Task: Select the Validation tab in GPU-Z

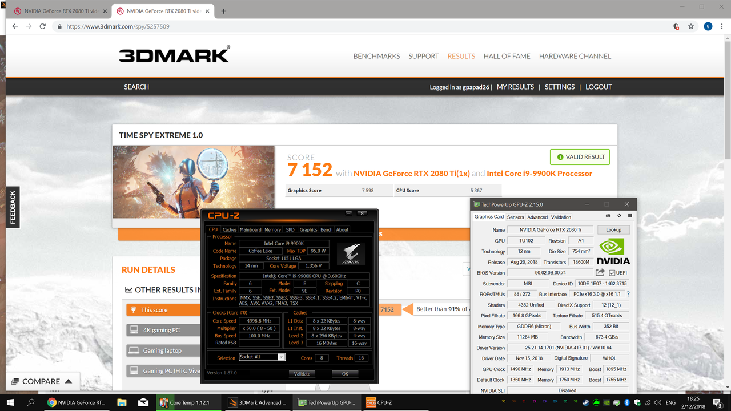Action: click(x=561, y=217)
